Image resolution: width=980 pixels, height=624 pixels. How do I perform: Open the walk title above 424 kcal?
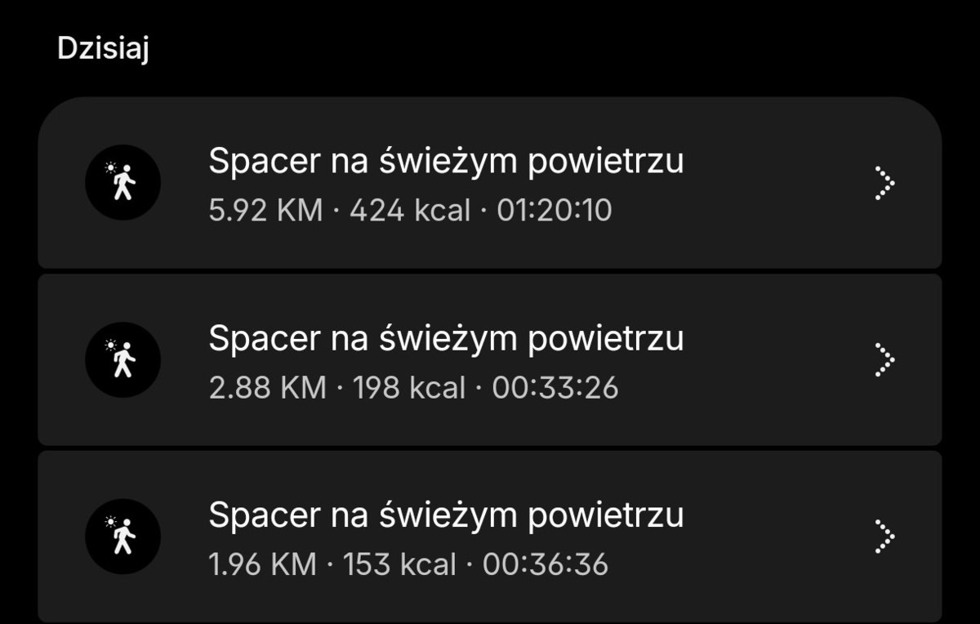click(446, 162)
